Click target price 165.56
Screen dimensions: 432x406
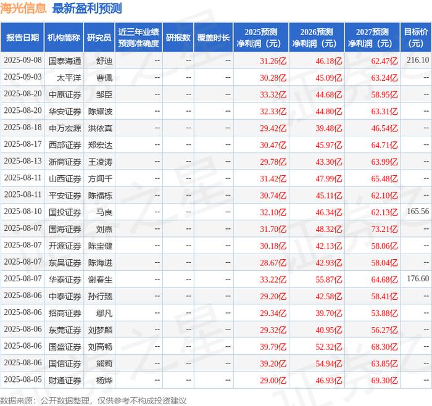click(418, 212)
